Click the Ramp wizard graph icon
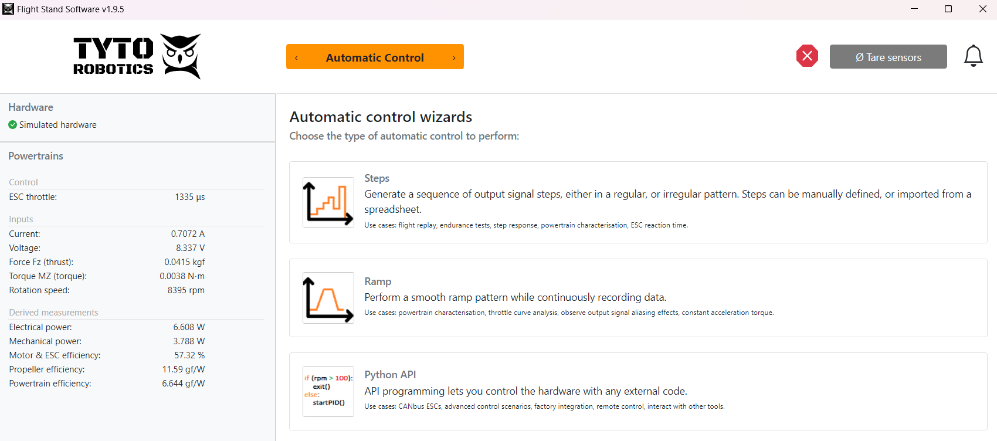Viewport: 997px width, 441px height. [x=328, y=297]
